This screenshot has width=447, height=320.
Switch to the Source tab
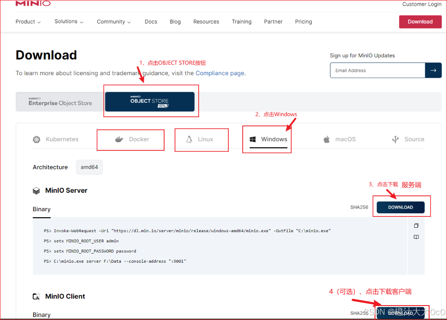[408, 139]
